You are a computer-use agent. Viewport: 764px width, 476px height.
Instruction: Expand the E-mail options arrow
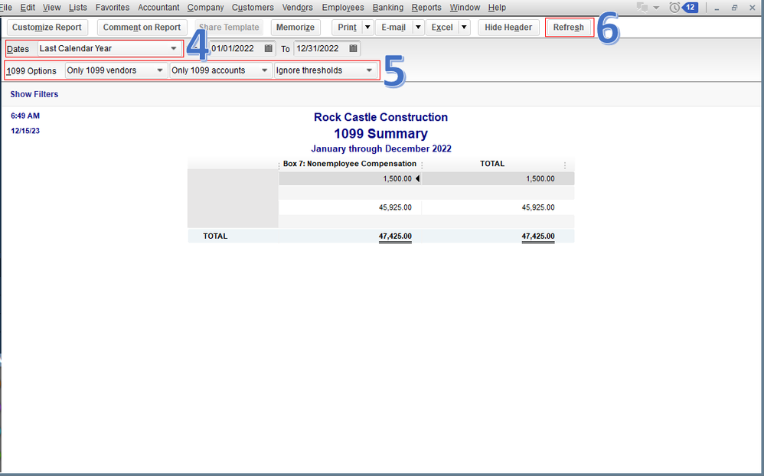point(418,28)
